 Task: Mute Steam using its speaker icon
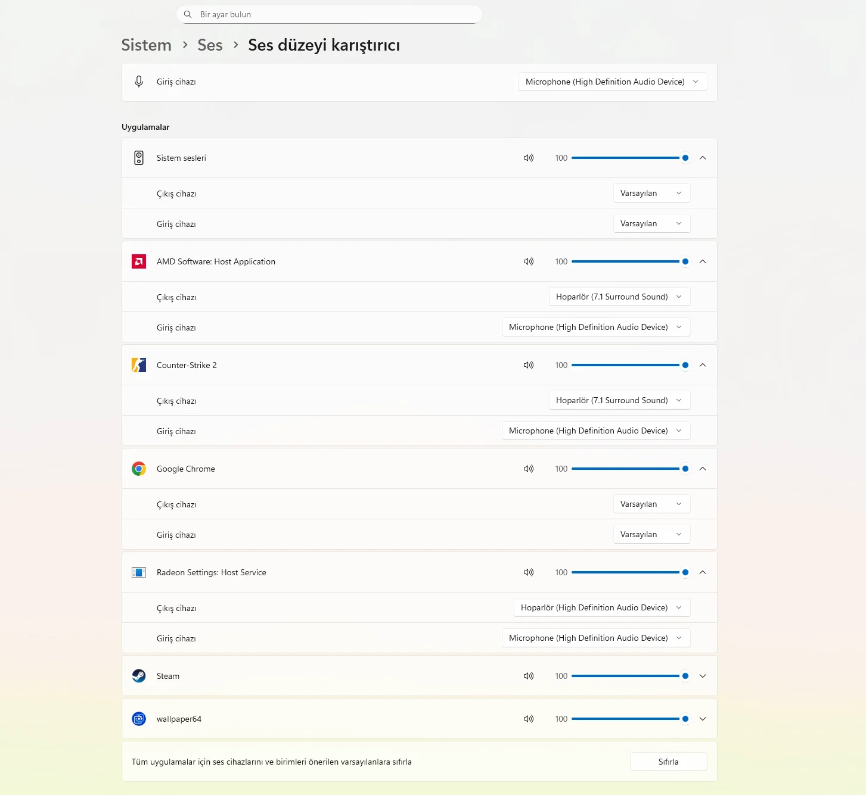click(528, 676)
